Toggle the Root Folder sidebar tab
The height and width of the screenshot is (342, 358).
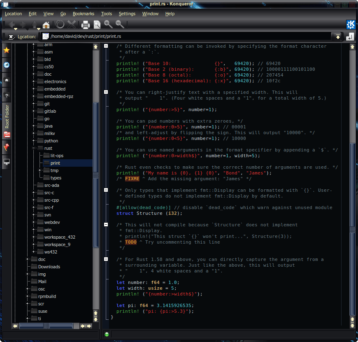pyautogui.click(x=7, y=121)
